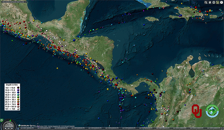Image resolution: width=224 pixels, height=130 pixels.
Task: Click the Home view icon
Action: click(210, 3)
